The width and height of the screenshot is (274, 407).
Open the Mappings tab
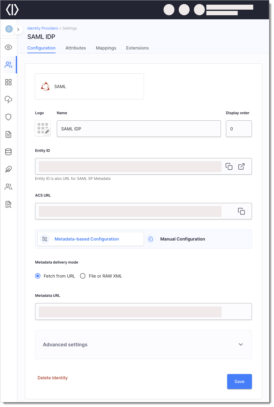106,48
